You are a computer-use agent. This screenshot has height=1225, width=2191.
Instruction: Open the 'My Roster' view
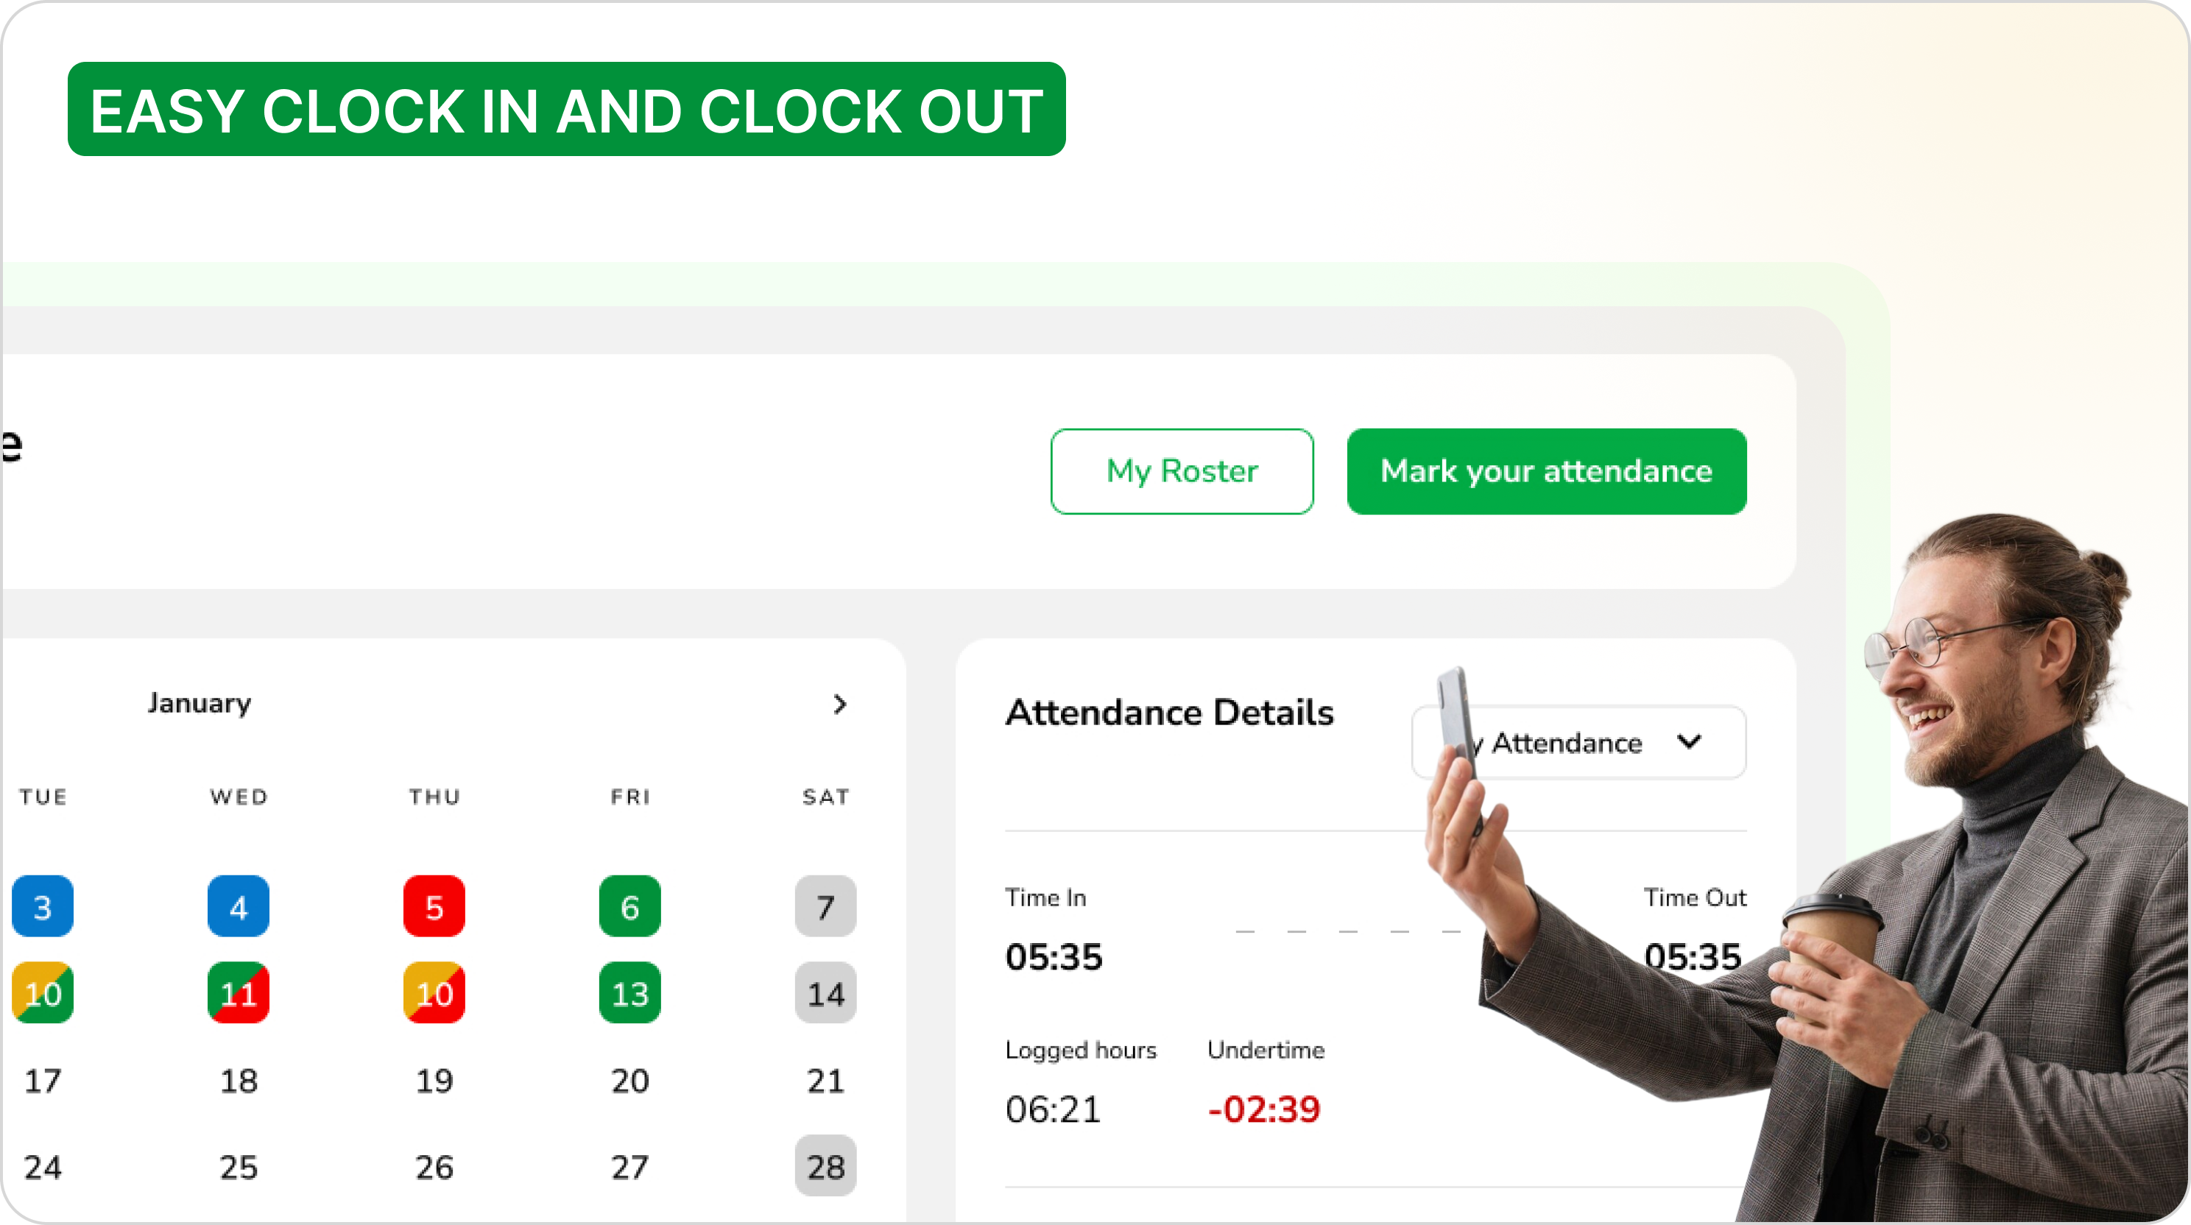(1182, 471)
